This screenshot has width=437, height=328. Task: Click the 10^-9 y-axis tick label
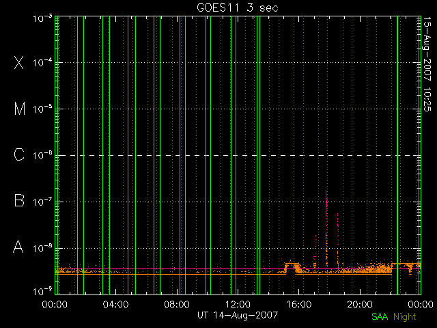tap(42, 292)
